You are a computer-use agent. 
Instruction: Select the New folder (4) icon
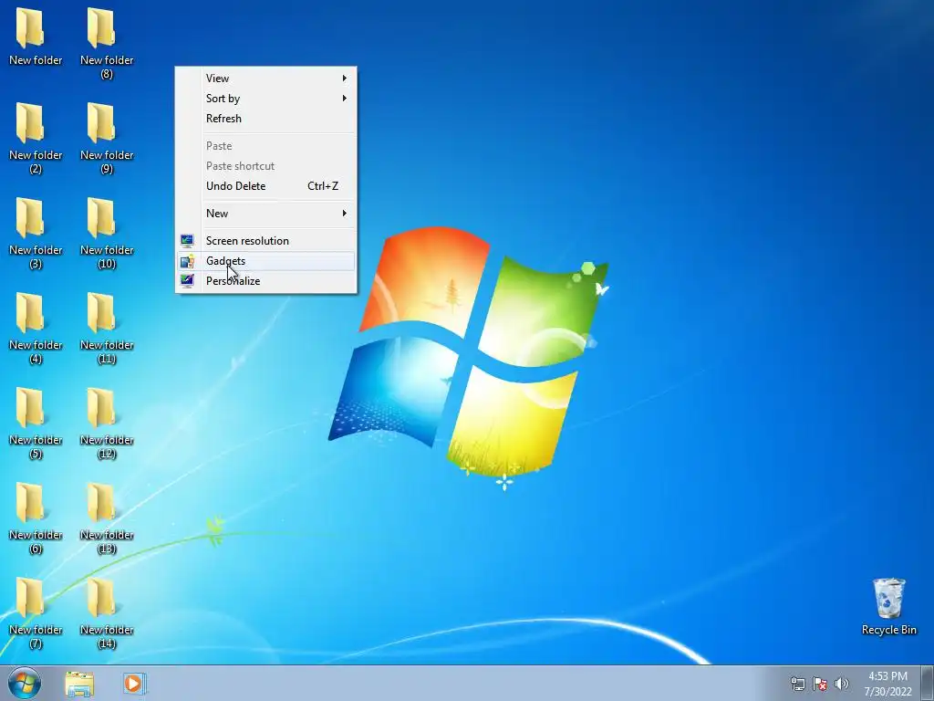36,328
